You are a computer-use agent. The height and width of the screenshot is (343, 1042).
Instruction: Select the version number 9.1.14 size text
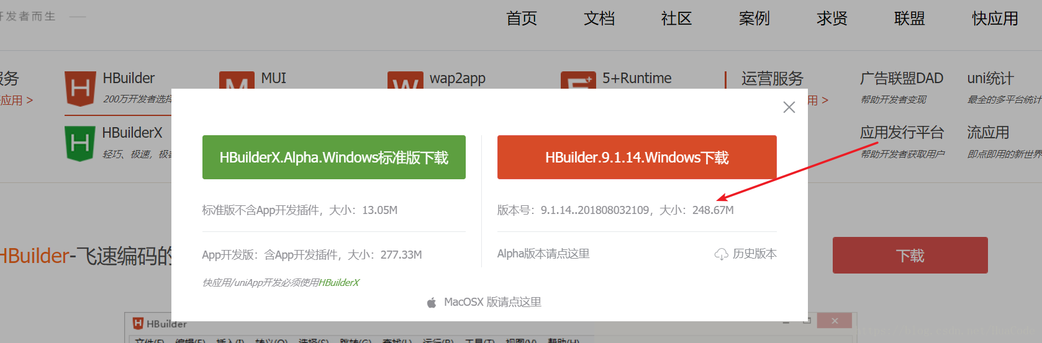(615, 210)
